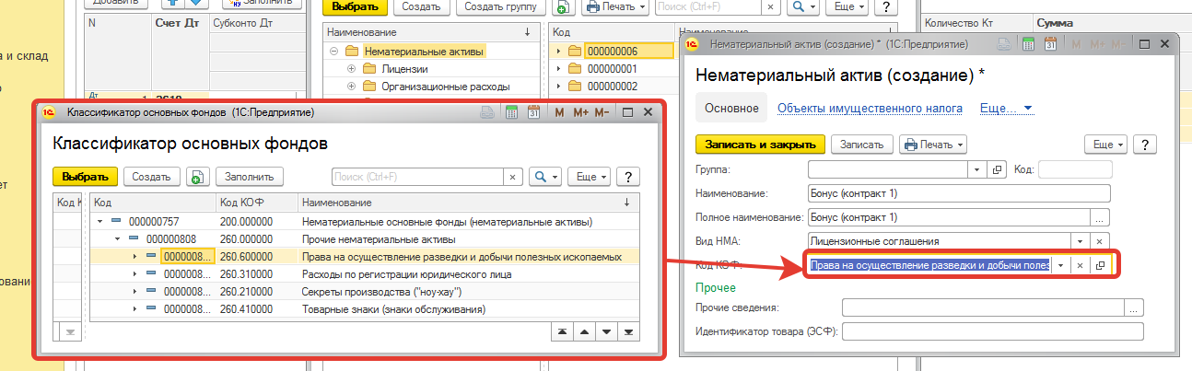Open Еще menu in Нематериальный актив toolbar

pos(1107,145)
